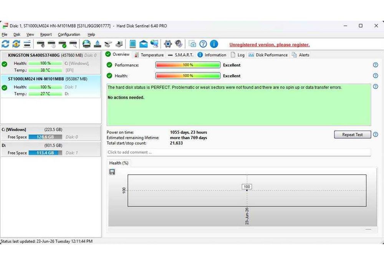Switch to the Temperature tab
384x265 pixels.
pos(149,55)
